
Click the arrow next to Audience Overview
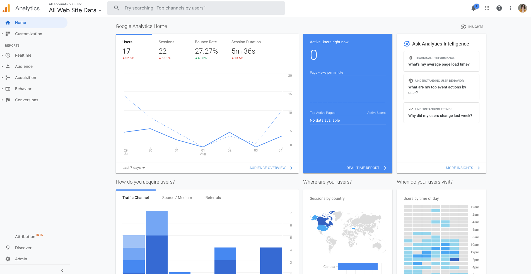pos(291,168)
